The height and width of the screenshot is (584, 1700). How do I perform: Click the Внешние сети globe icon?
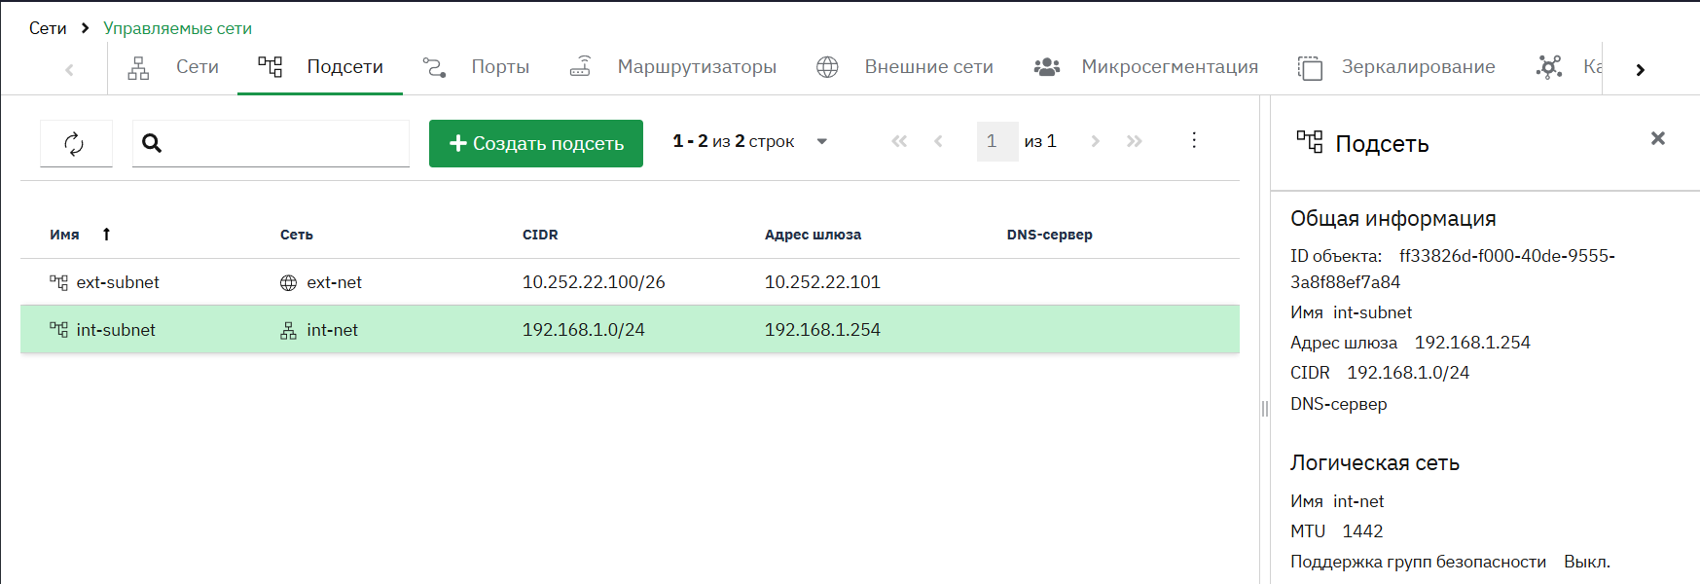(x=827, y=67)
